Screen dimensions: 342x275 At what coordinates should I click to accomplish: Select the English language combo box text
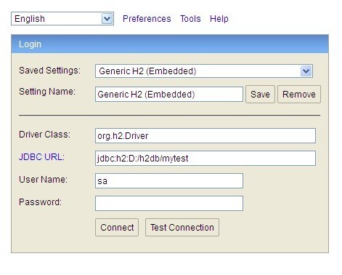point(30,19)
